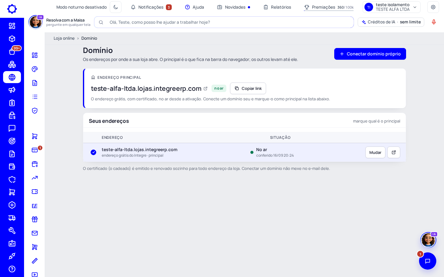Click the Resolva com a Maisa avatar
444x277 pixels.
(36, 22)
